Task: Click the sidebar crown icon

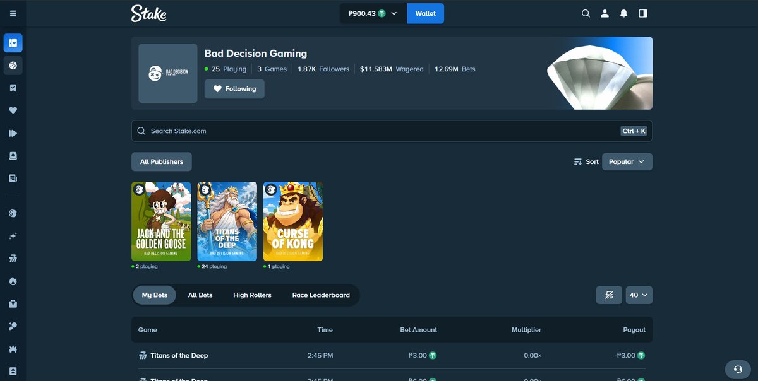Action: pos(13,349)
